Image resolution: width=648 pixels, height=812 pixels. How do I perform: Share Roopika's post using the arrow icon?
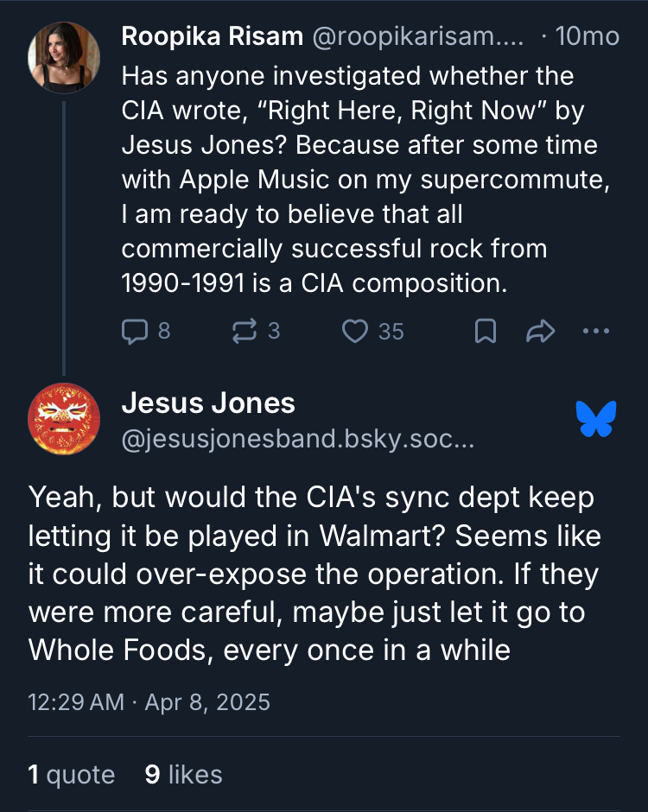click(x=540, y=331)
